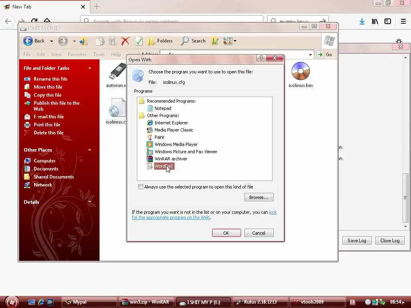Select Paint in the program list
The width and height of the screenshot is (411, 308).
point(159,137)
